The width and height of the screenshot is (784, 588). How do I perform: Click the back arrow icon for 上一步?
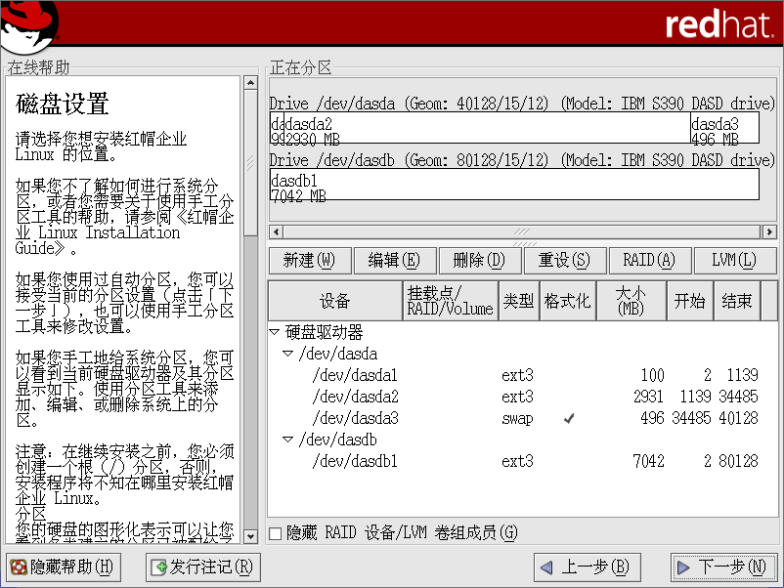[x=547, y=567]
